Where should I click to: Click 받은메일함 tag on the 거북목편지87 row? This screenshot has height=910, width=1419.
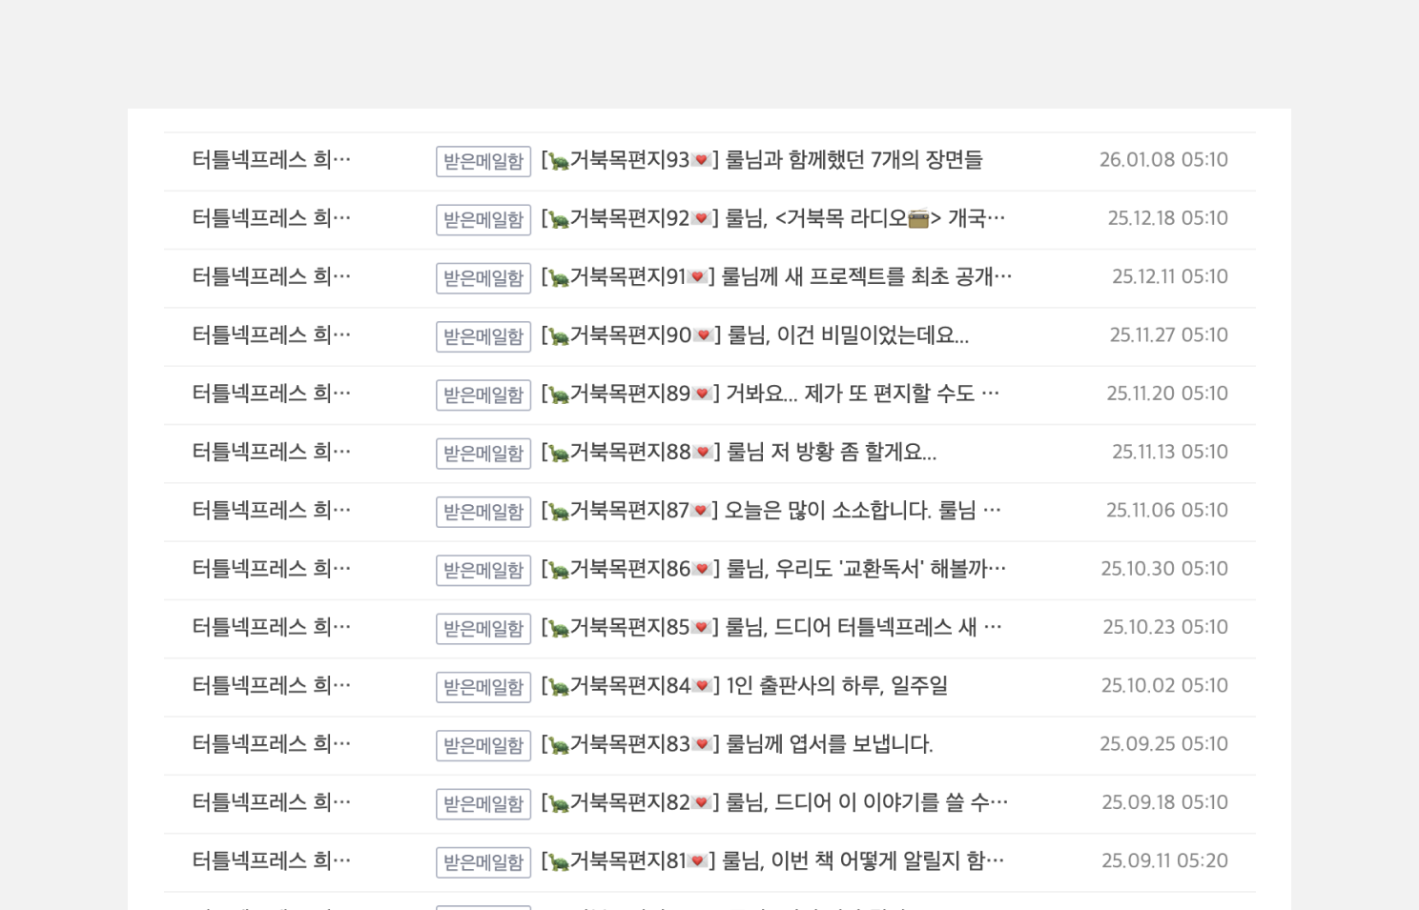click(483, 512)
